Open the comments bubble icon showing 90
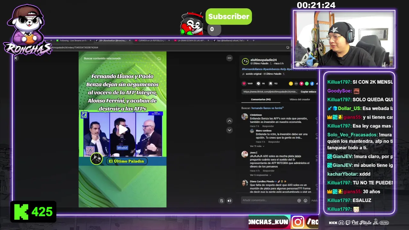 (x=258, y=83)
